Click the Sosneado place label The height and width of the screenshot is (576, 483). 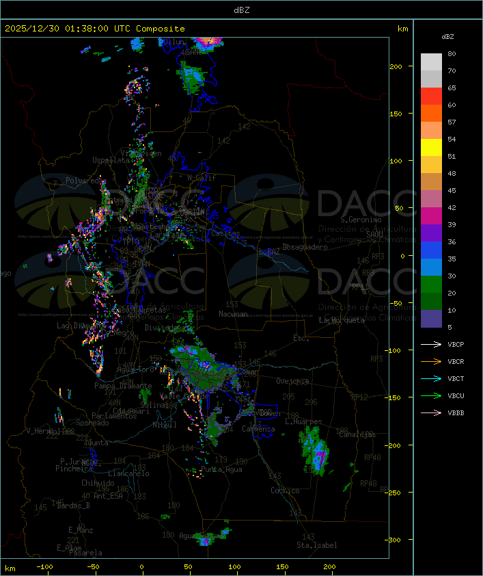click(92, 423)
